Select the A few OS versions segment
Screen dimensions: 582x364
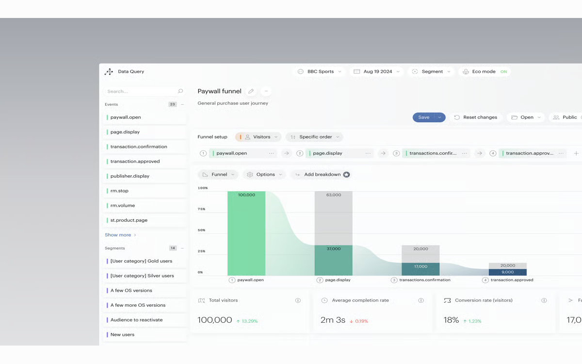[145, 291]
